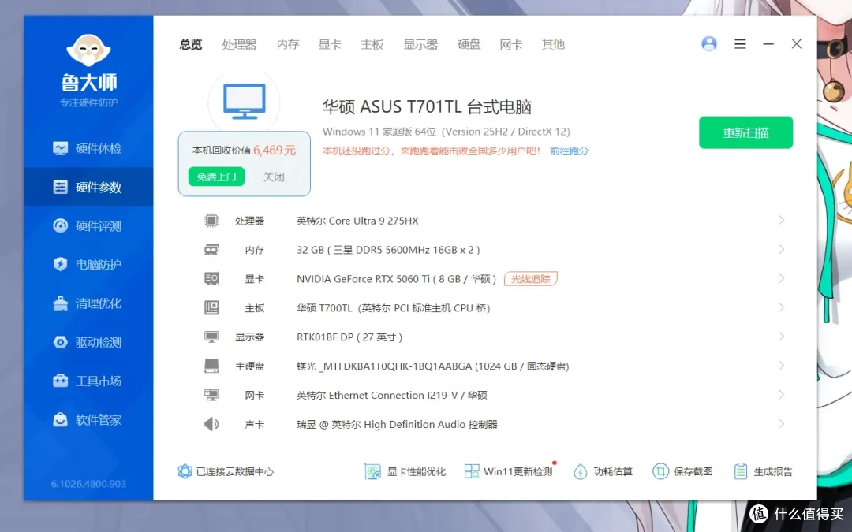This screenshot has height=532, width=852.
Task: Open the 其他 tab
Action: 553,44
